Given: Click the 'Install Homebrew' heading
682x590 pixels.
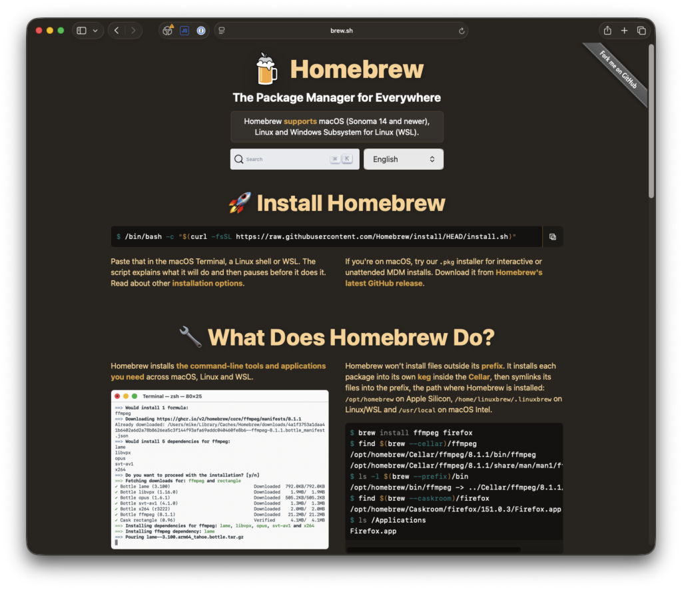Looking at the screenshot, I should click(350, 203).
